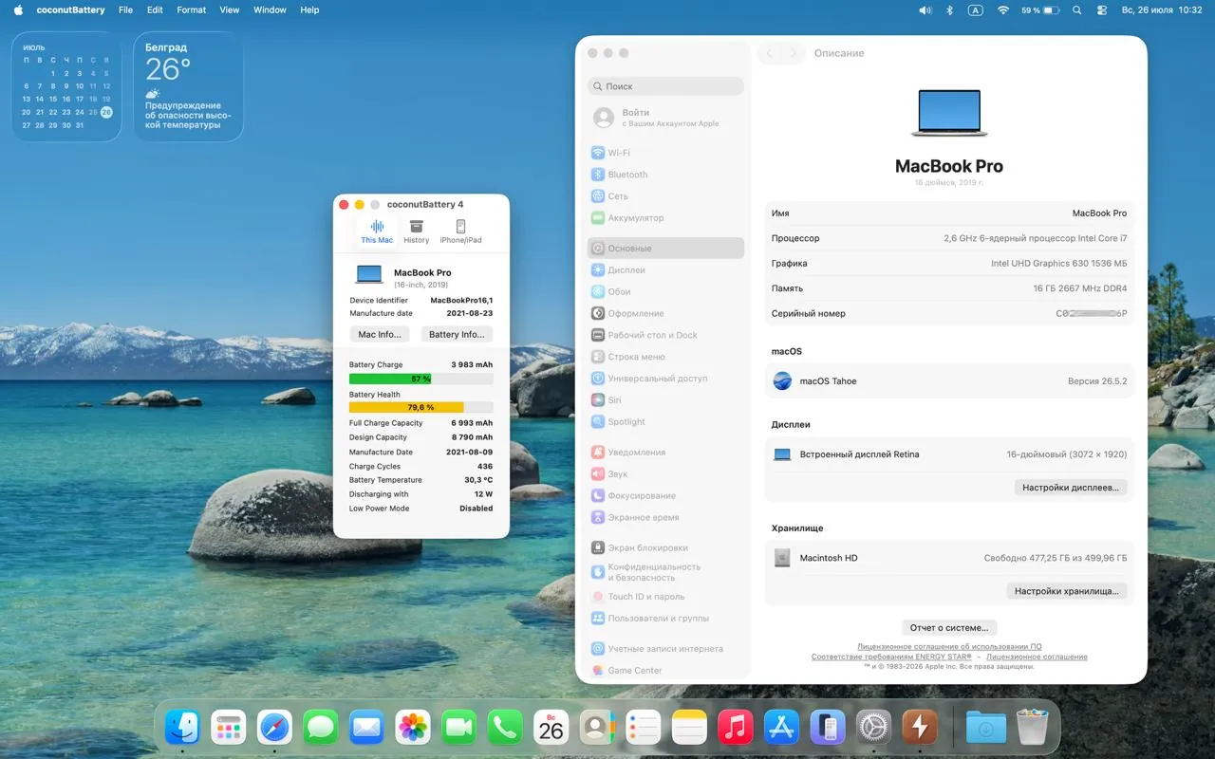1215x759 pixels.
Task: Select Siri in the Settings sidebar
Action: pyautogui.click(x=665, y=400)
